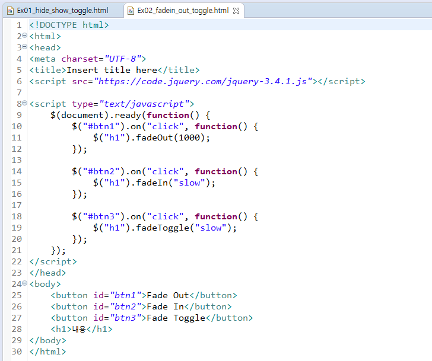The height and width of the screenshot is (361, 432).
Task: Close the Ex02_fadein_out_toggle.html tab
Action: pos(236,11)
